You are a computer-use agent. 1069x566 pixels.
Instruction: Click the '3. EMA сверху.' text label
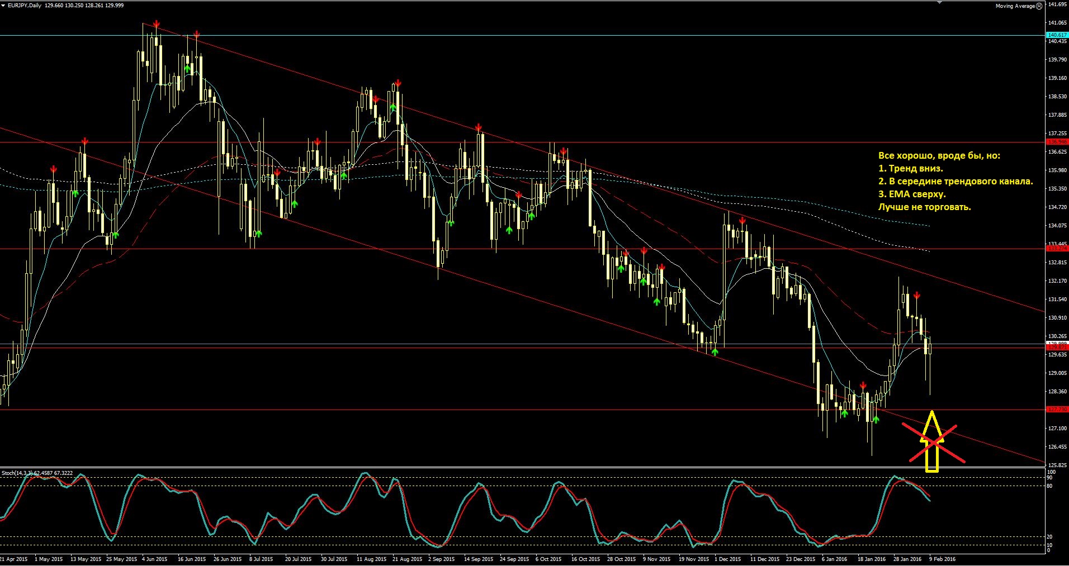[912, 194]
